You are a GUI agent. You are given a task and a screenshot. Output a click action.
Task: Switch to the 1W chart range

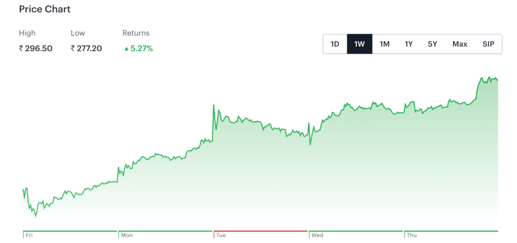tap(359, 44)
